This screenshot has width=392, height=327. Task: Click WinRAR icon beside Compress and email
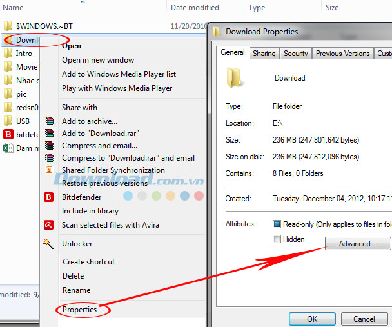(x=49, y=146)
